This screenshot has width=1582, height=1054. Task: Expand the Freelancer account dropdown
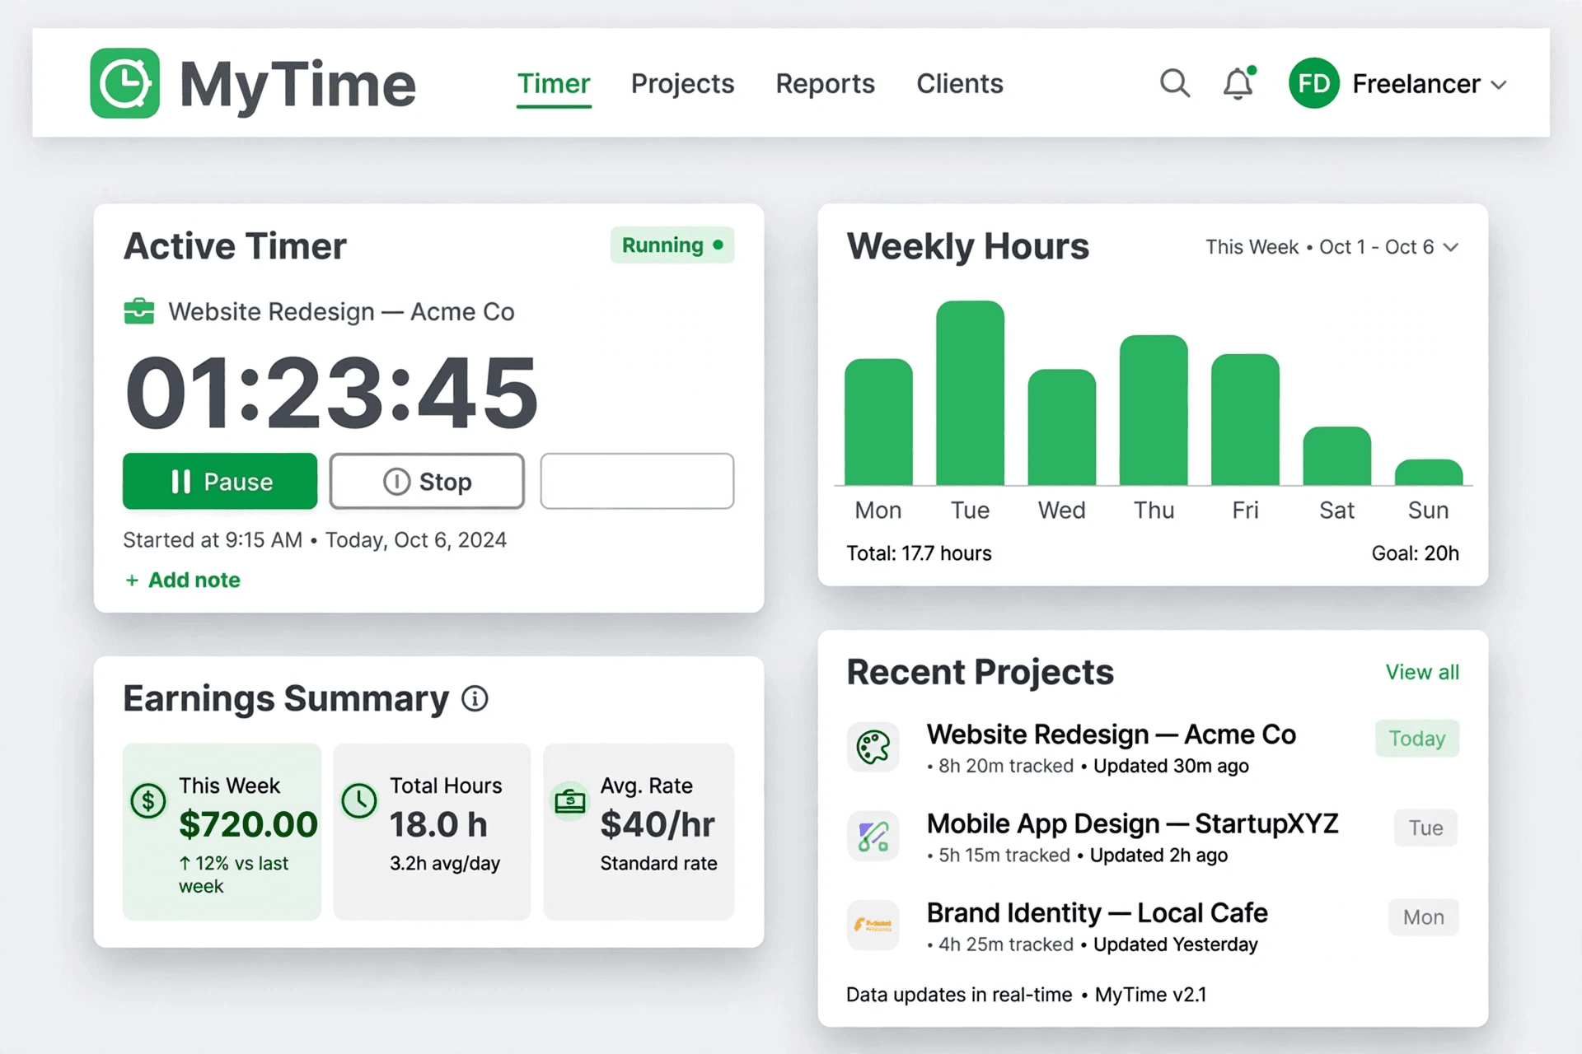pyautogui.click(x=1499, y=84)
